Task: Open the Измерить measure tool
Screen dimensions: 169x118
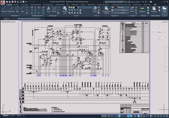Action: [142, 9]
